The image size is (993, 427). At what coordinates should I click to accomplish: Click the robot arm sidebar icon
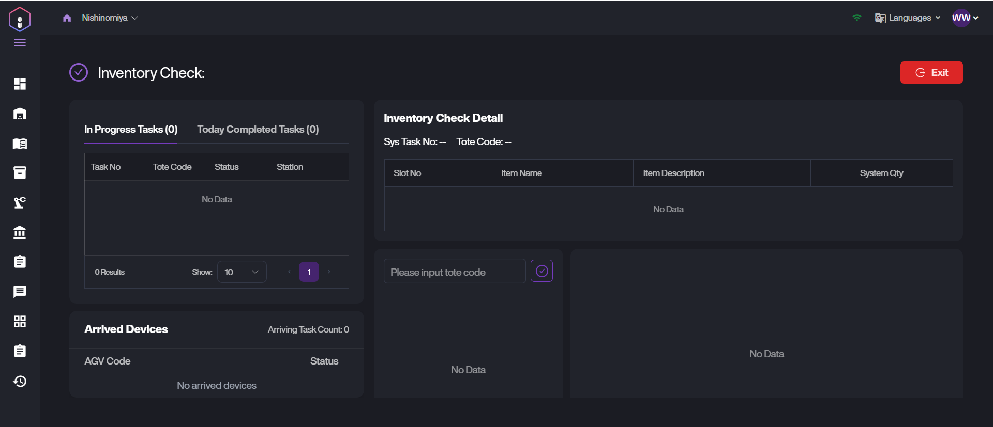(20, 202)
